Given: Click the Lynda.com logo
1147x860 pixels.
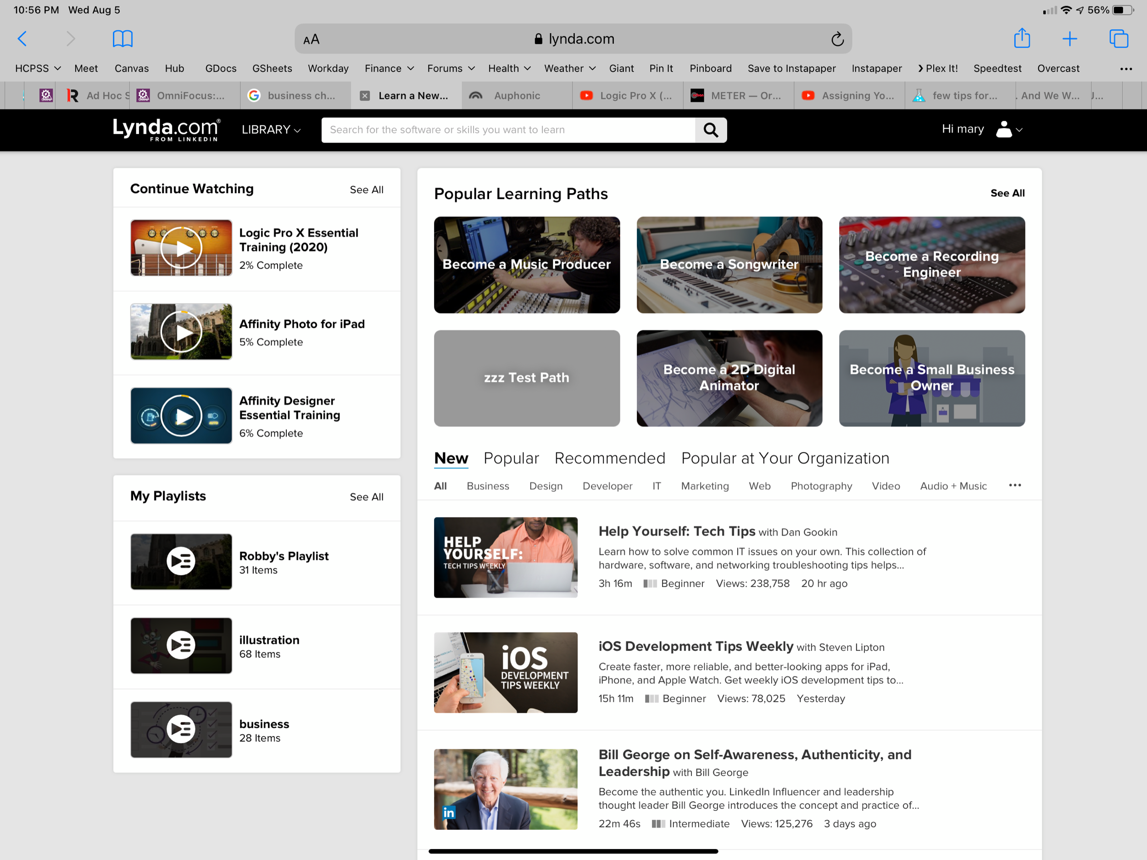Looking at the screenshot, I should coord(167,130).
